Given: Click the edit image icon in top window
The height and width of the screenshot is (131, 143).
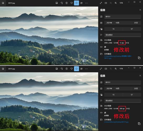Looking at the screenshot, I should (57, 3).
